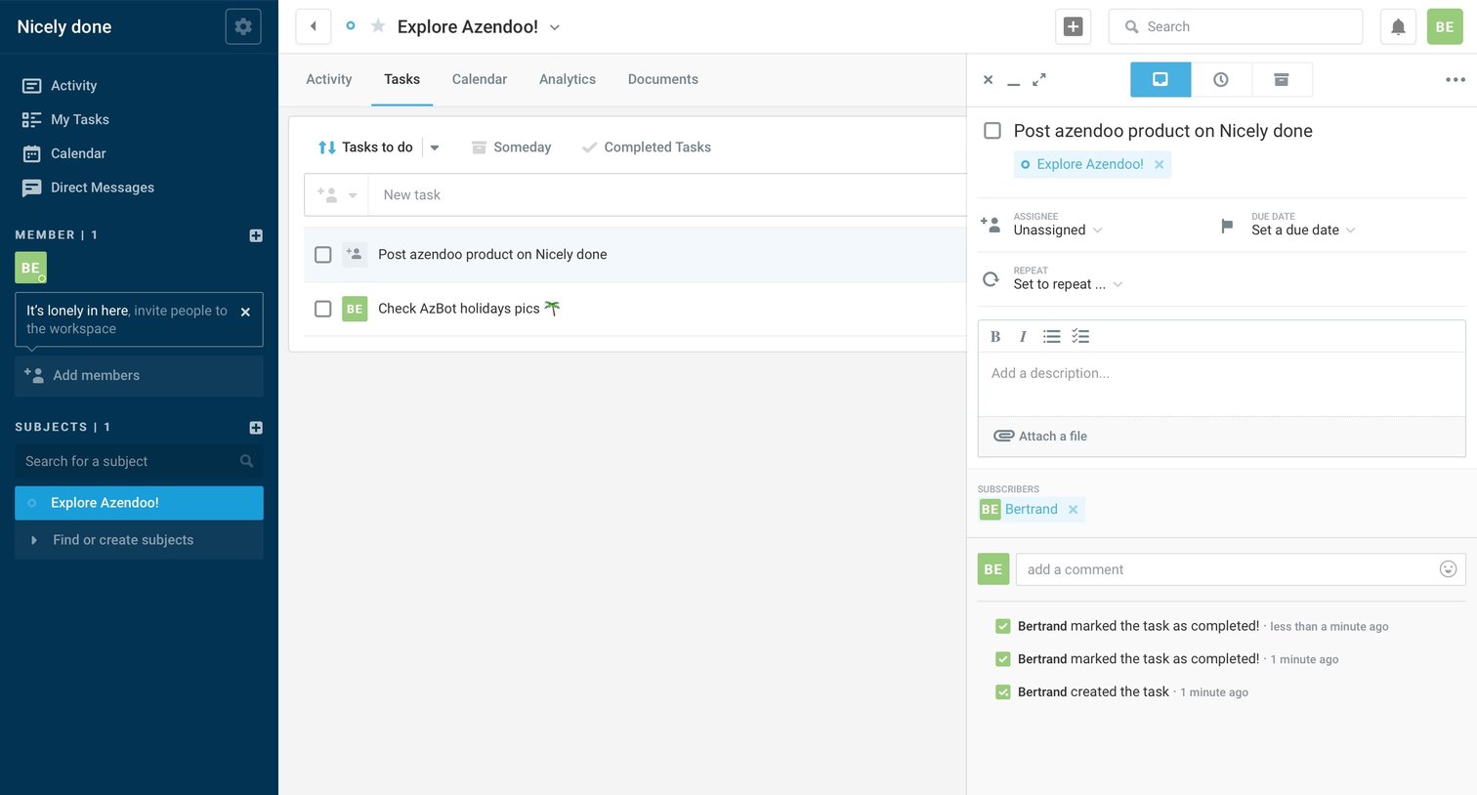Open Direct Messages in the sidebar
Viewport: 1477px width, 795px height.
88,188
